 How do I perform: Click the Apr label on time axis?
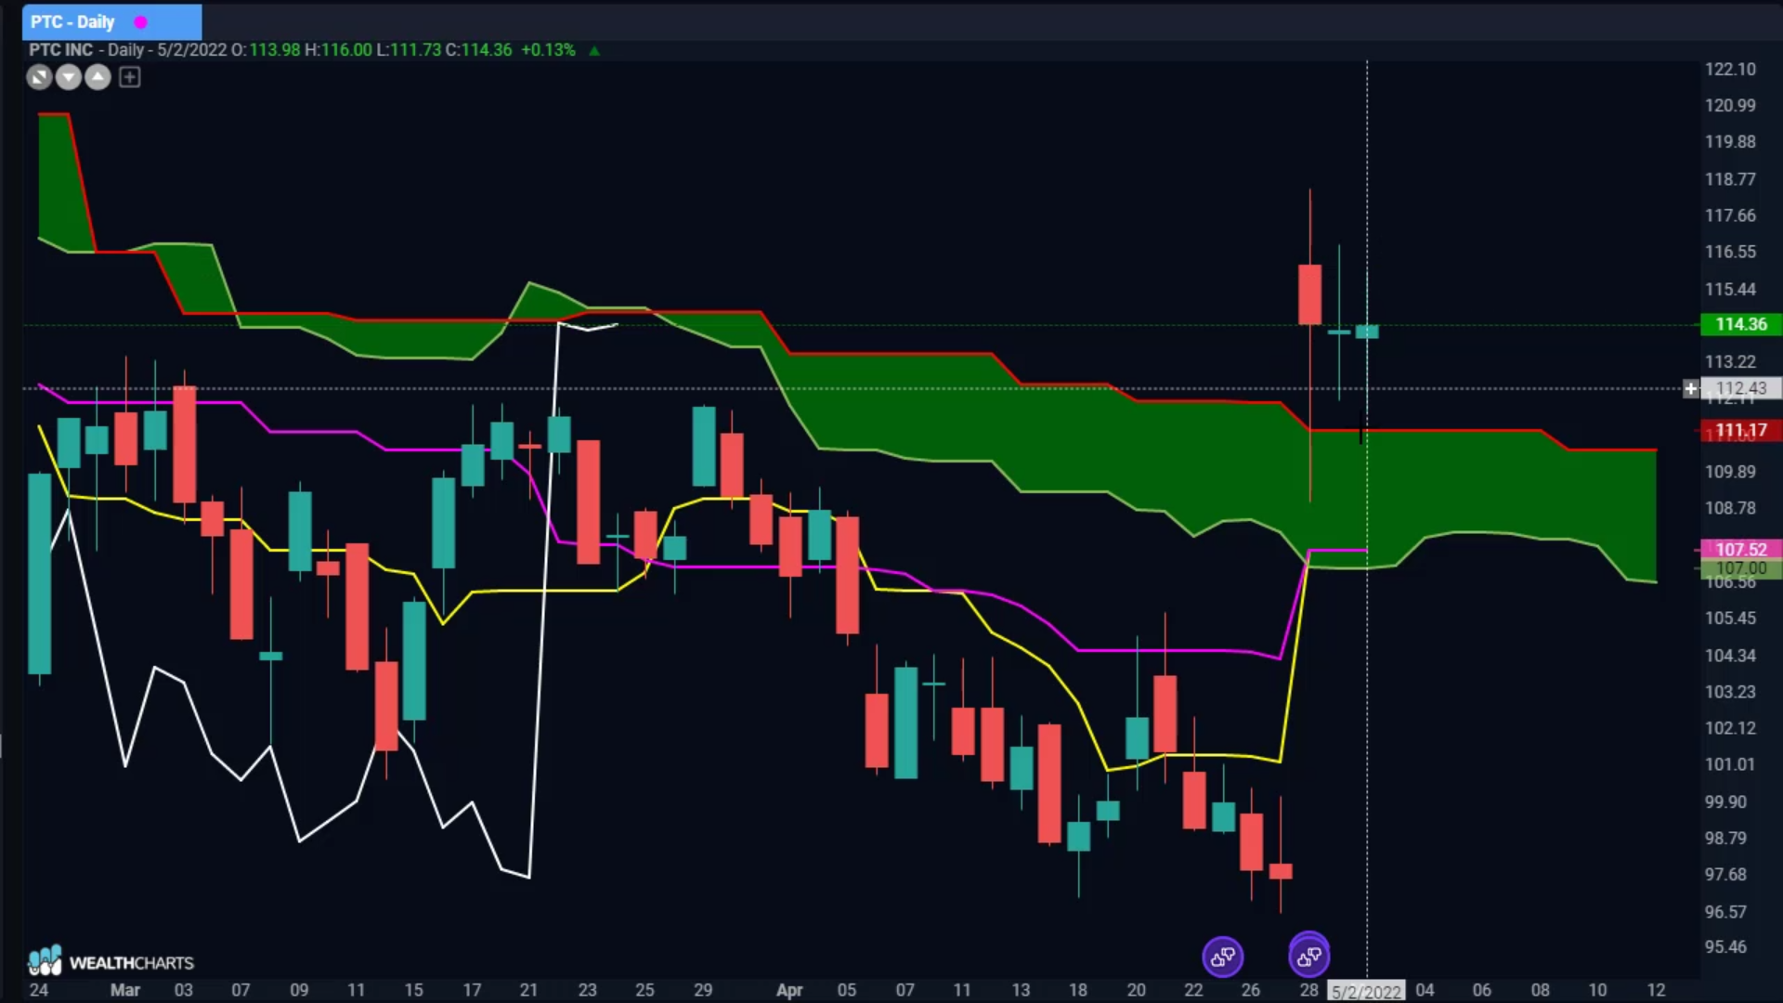(x=789, y=990)
